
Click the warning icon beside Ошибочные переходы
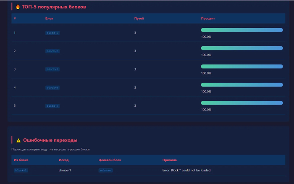click(x=18, y=140)
